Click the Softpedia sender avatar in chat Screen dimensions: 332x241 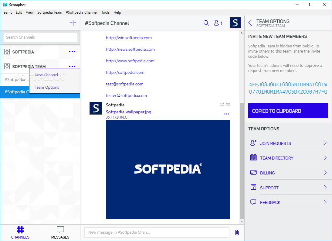96,108
